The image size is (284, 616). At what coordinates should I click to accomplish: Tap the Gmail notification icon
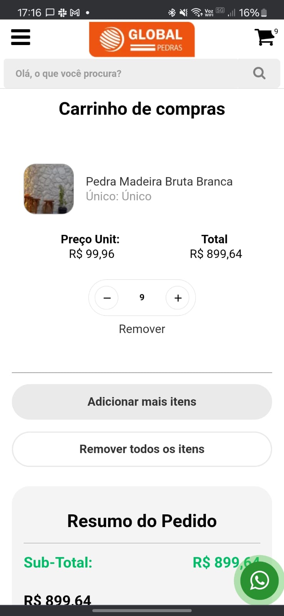tap(75, 13)
